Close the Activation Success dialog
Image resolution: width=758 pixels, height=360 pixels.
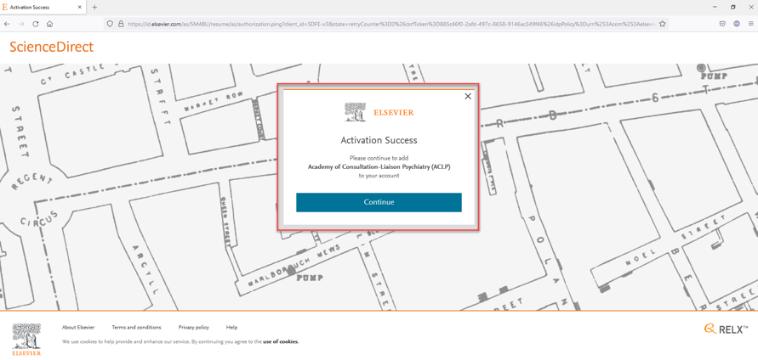pyautogui.click(x=467, y=97)
